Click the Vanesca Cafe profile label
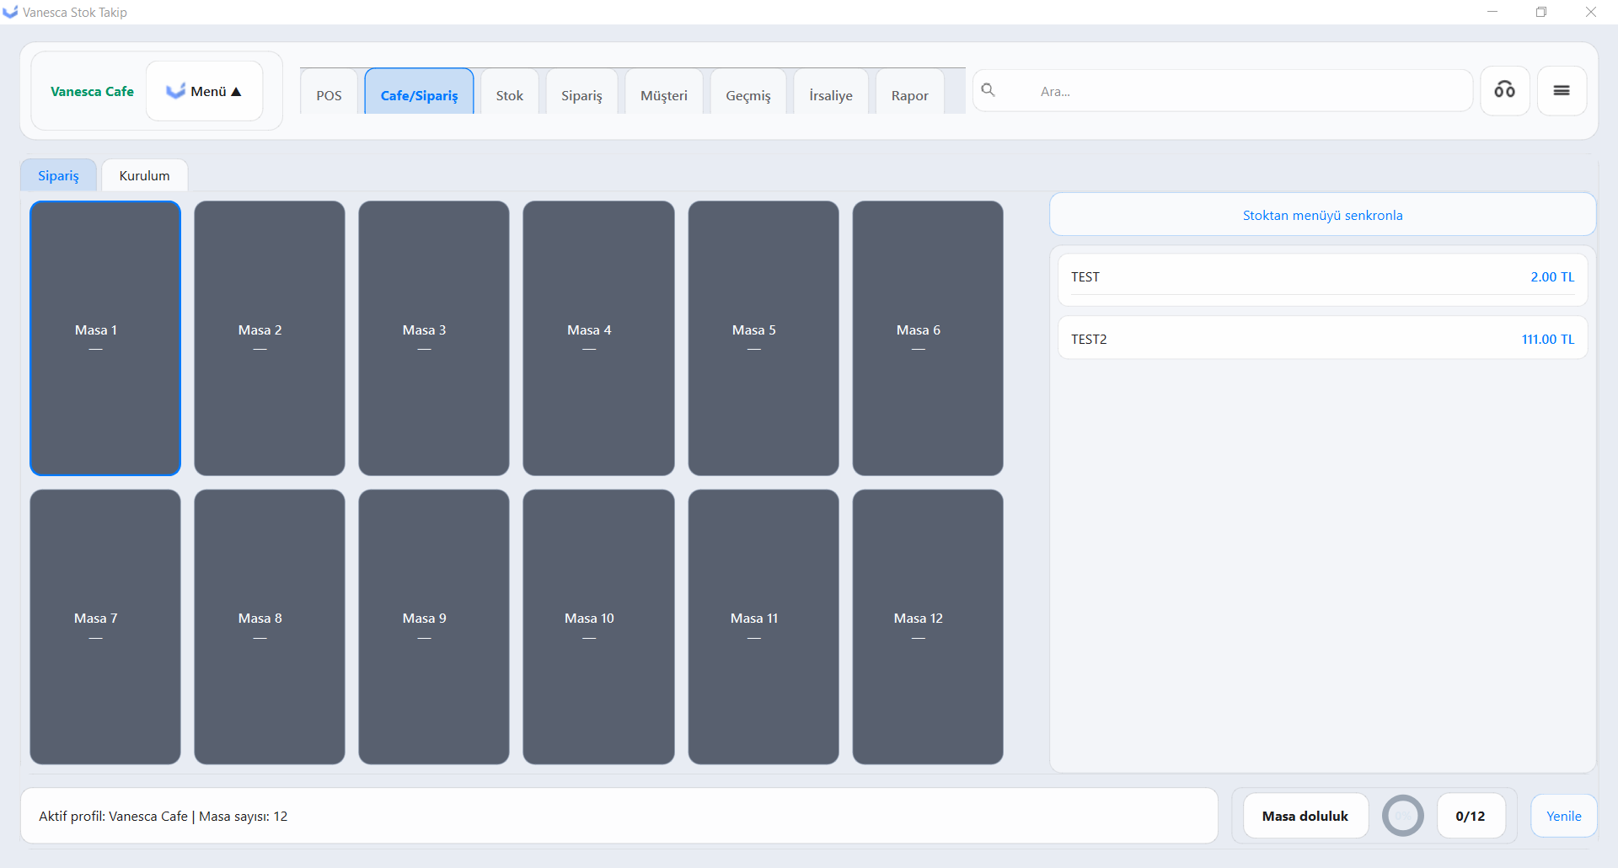Image resolution: width=1618 pixels, height=868 pixels. pyautogui.click(x=92, y=91)
